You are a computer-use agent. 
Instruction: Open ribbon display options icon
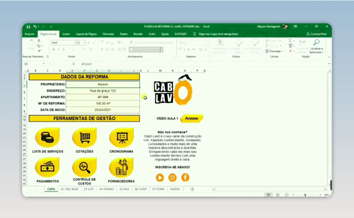[x=295, y=26]
